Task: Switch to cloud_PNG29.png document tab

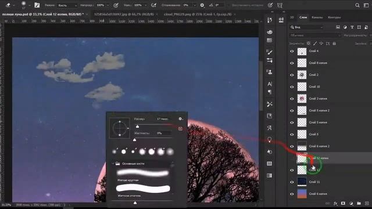Action: coord(198,14)
